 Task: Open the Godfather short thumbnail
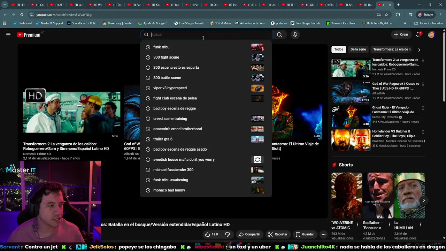[x=378, y=195]
